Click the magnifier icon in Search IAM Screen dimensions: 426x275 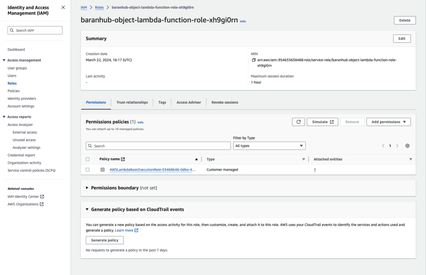coord(12,30)
